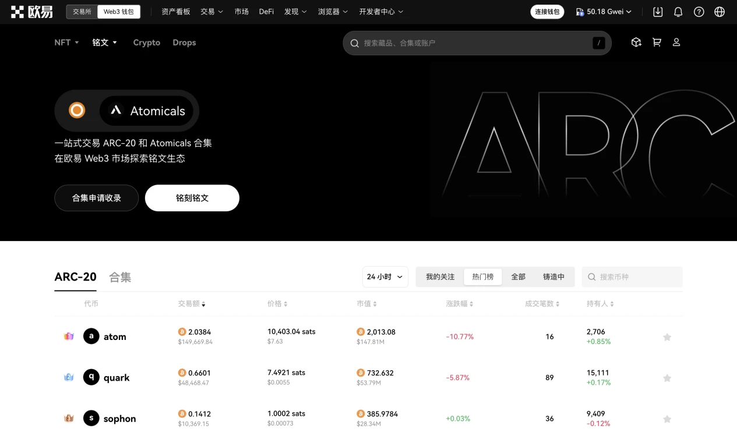Viewport: 737px width, 436px height.
Task: Select the 合集 tab
Action: [120, 277]
